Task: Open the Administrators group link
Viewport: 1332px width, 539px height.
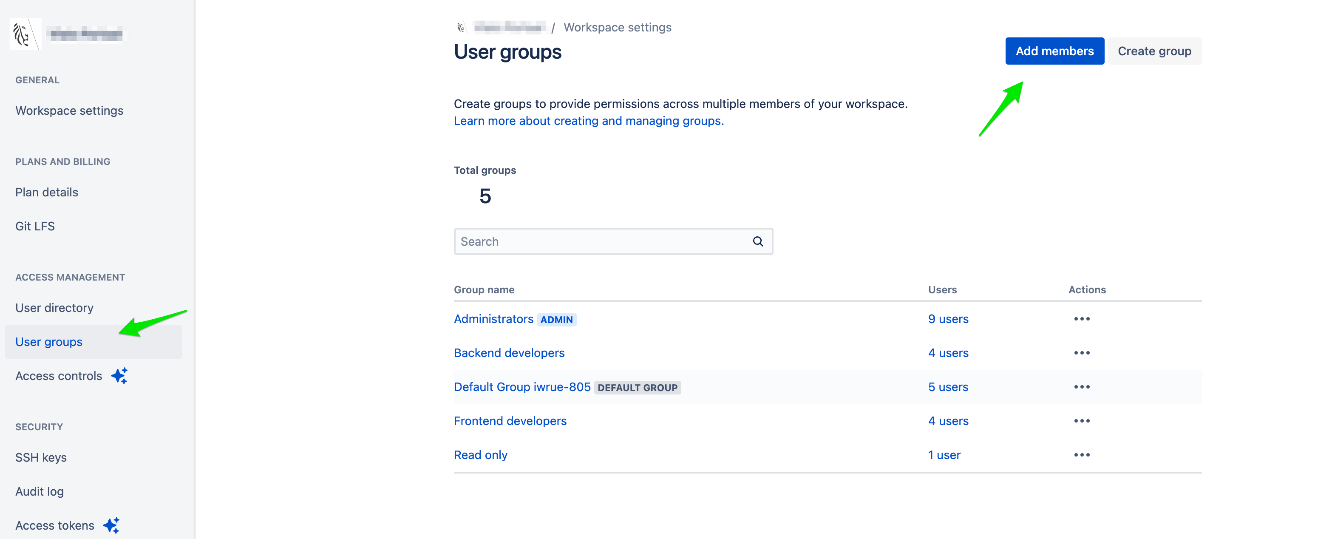Action: [x=493, y=319]
